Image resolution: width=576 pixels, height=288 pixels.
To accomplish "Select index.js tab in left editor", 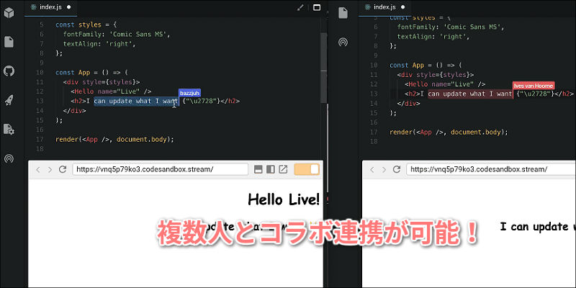I will (x=50, y=7).
